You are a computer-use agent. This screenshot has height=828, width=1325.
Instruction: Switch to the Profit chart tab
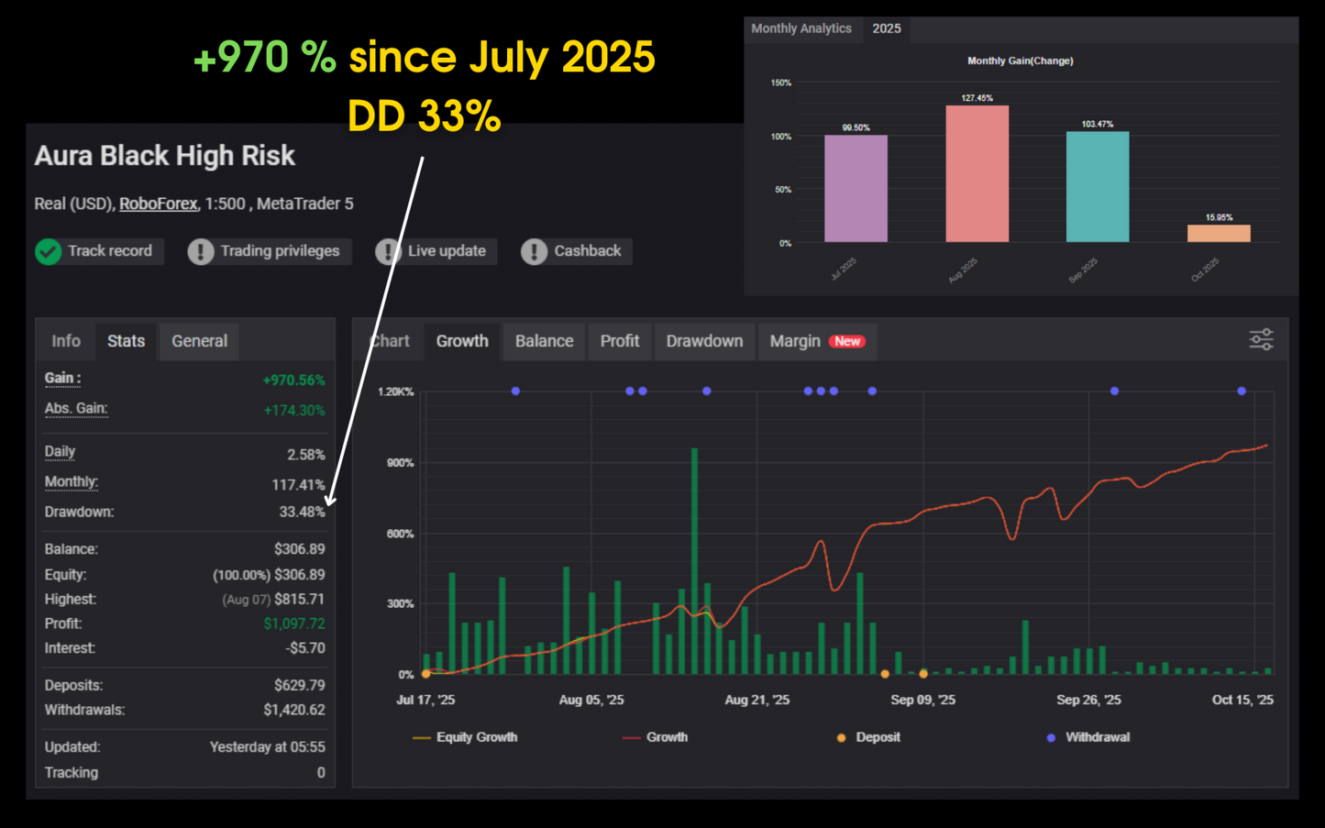[x=620, y=341]
